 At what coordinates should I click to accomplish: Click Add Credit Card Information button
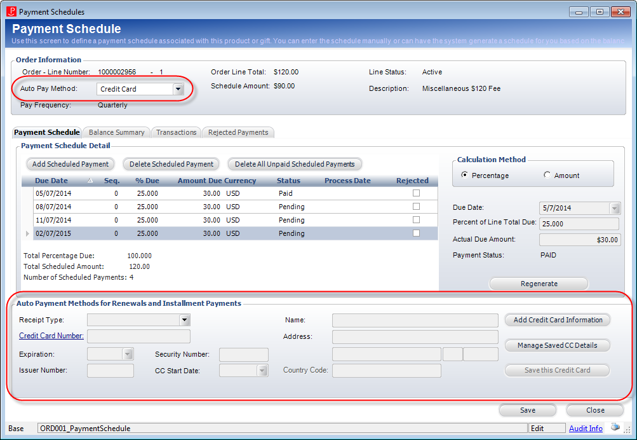pos(558,320)
